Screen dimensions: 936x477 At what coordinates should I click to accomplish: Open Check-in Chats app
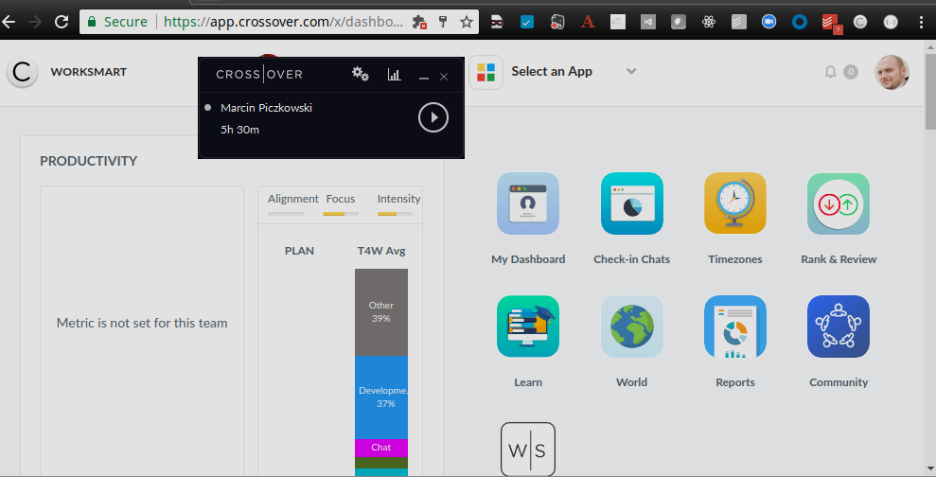click(x=631, y=203)
